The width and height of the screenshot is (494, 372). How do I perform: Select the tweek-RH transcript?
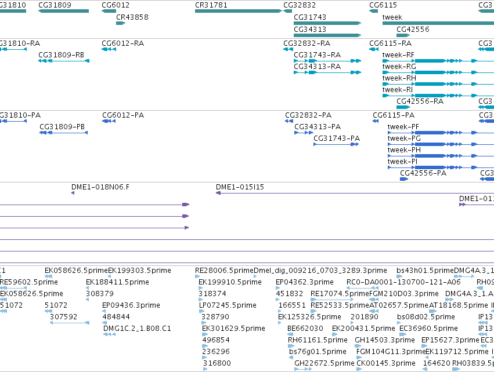438,84
